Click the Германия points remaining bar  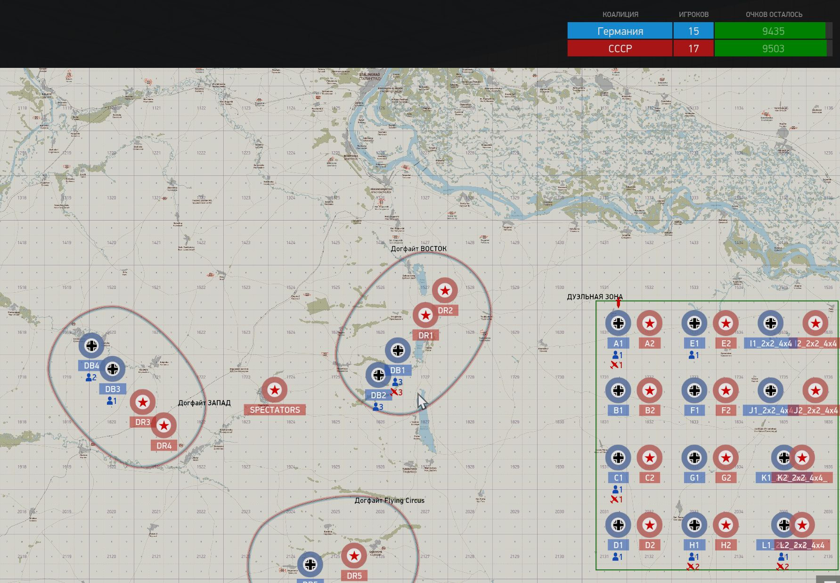click(773, 31)
